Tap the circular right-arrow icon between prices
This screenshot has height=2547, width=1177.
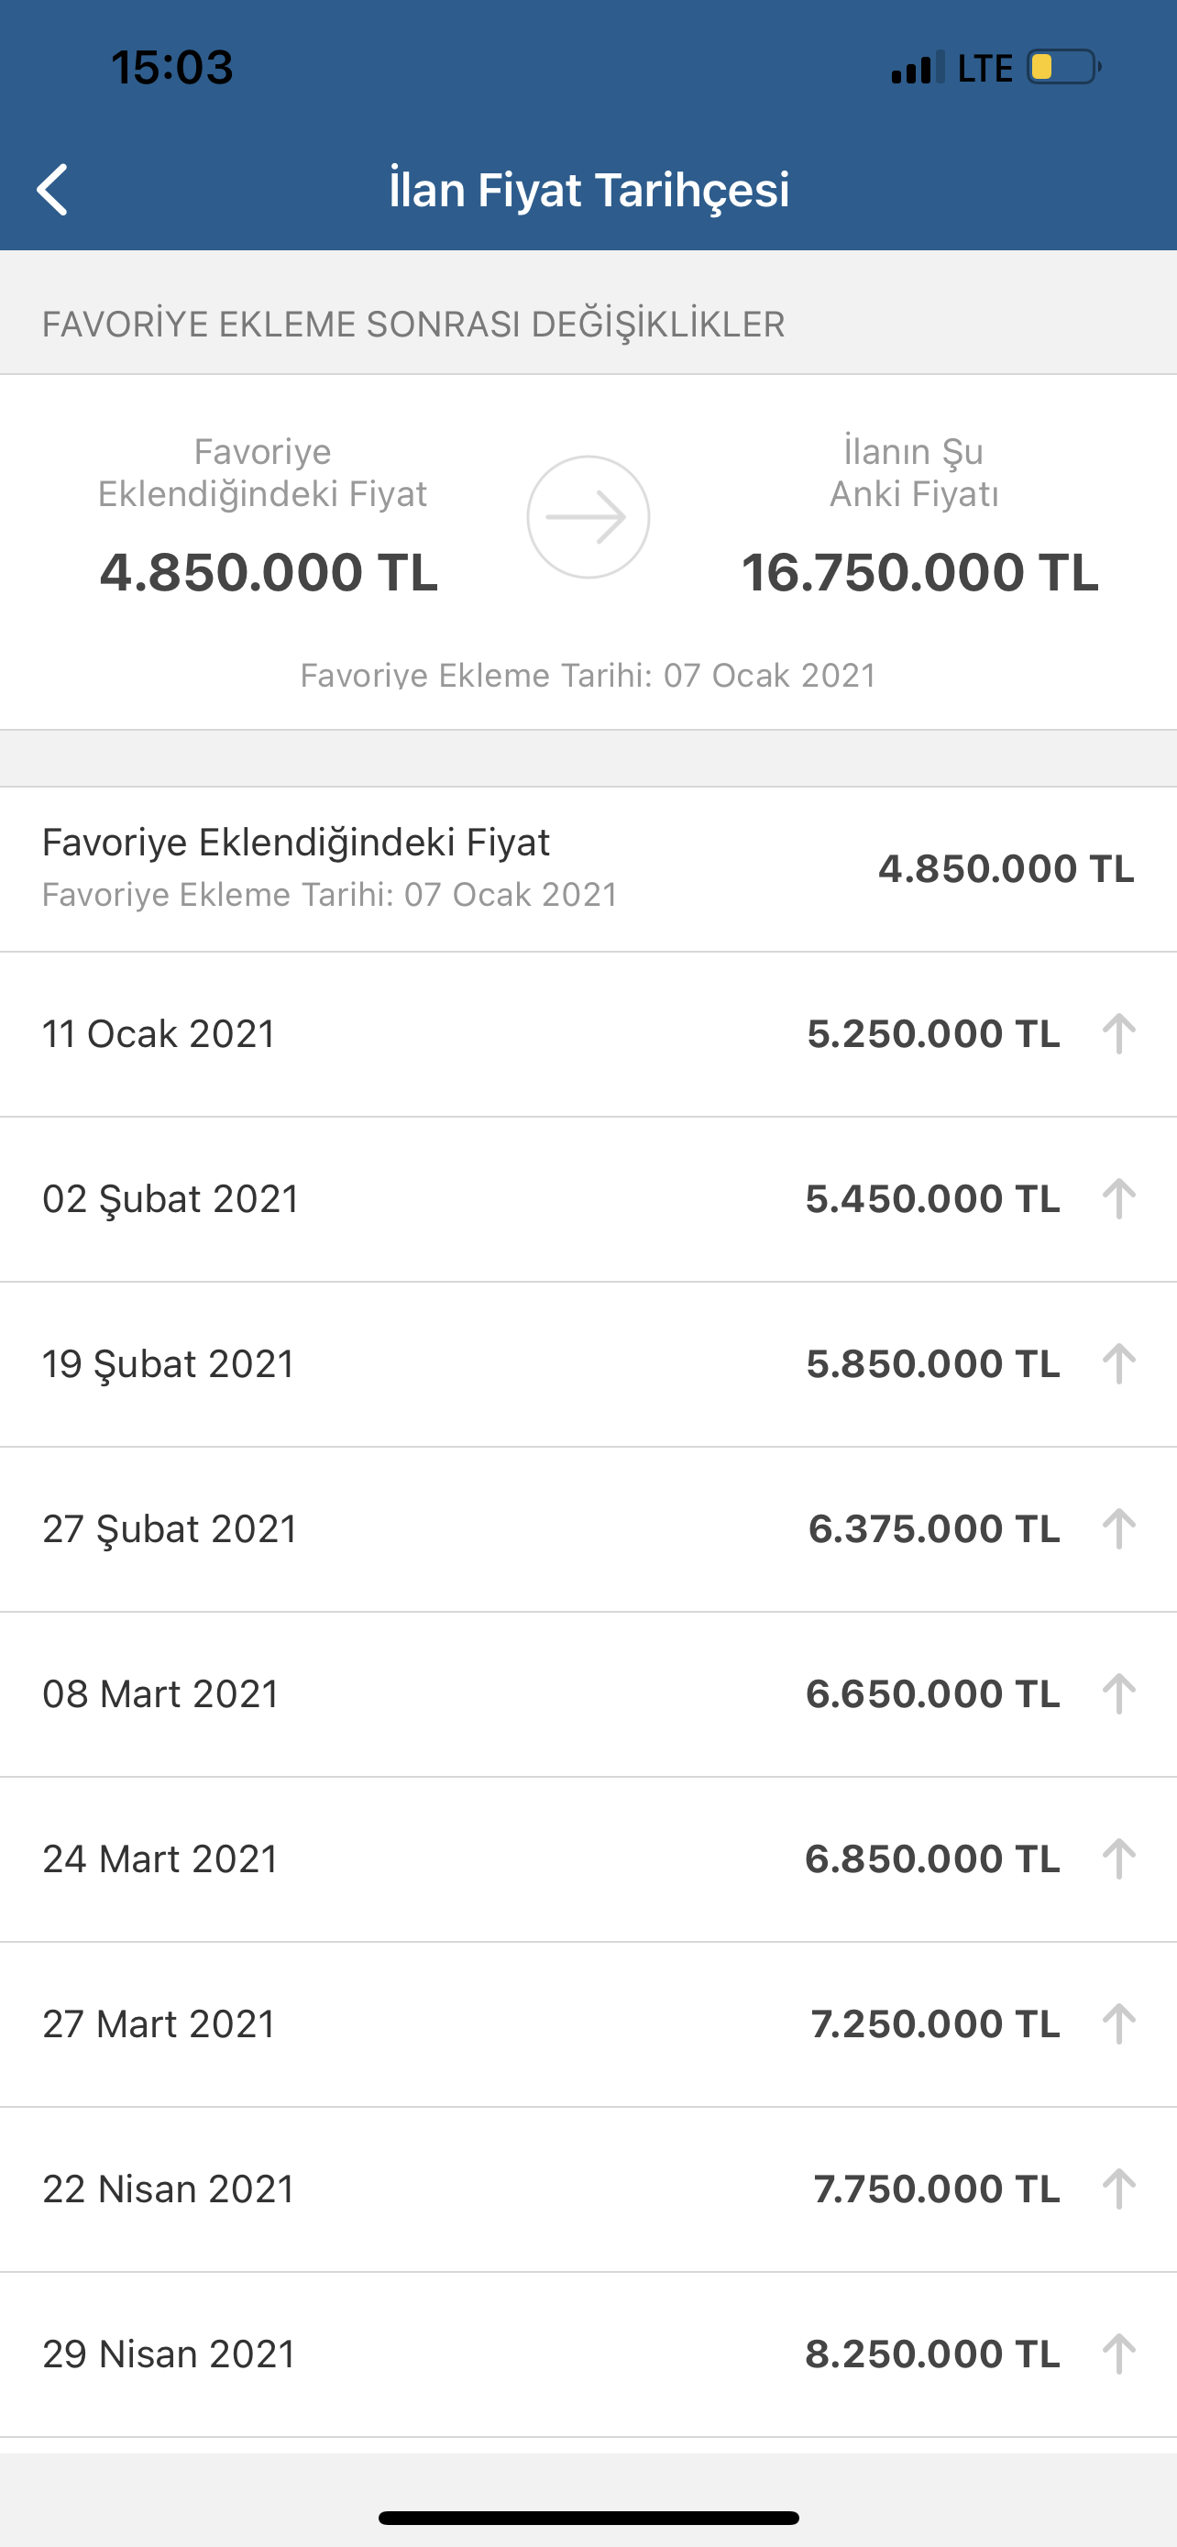(588, 517)
